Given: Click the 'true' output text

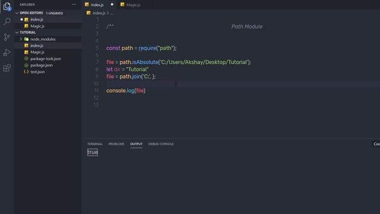Looking at the screenshot, I should pyautogui.click(x=93, y=152).
